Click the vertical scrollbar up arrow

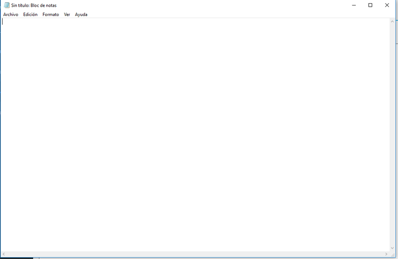pos(393,21)
